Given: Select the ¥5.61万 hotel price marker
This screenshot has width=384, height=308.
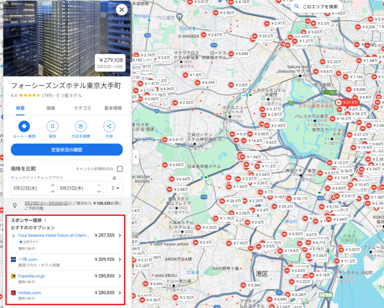Looking at the screenshot, I should click(x=173, y=140).
